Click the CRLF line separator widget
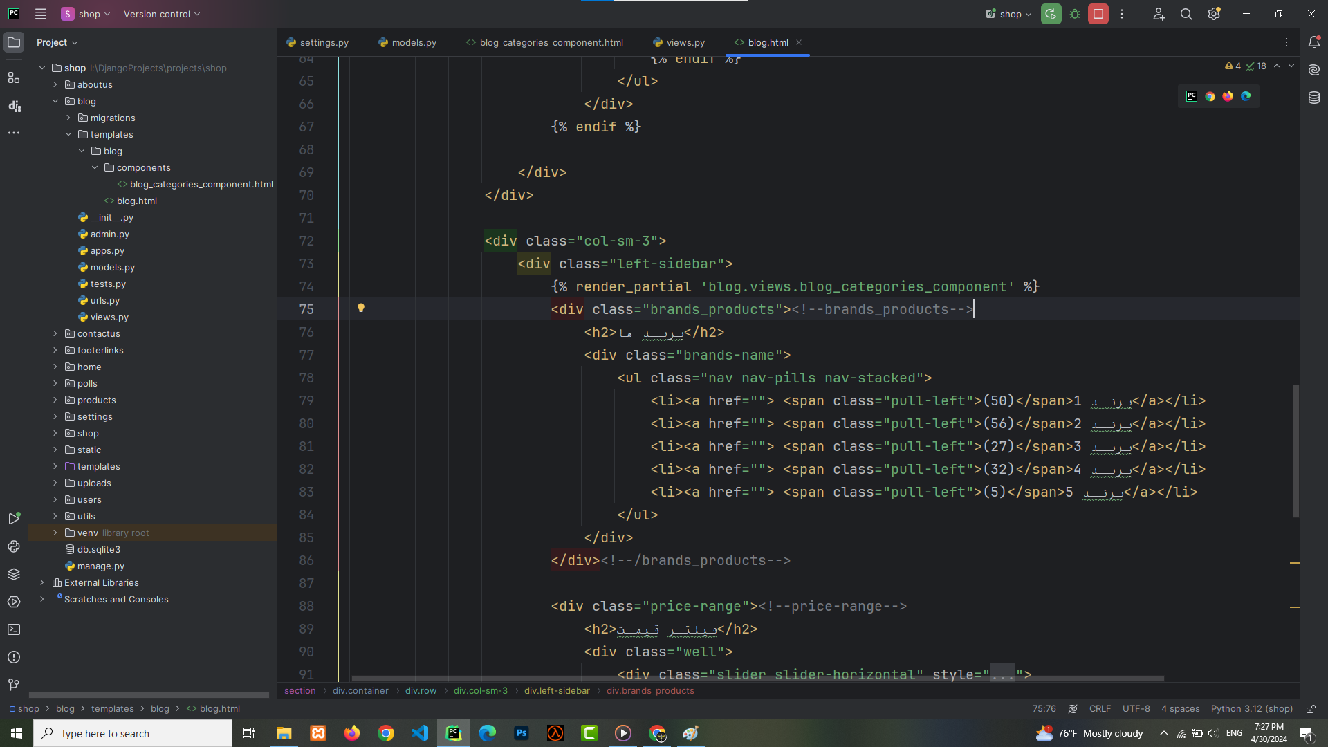This screenshot has height=747, width=1328. (x=1100, y=709)
